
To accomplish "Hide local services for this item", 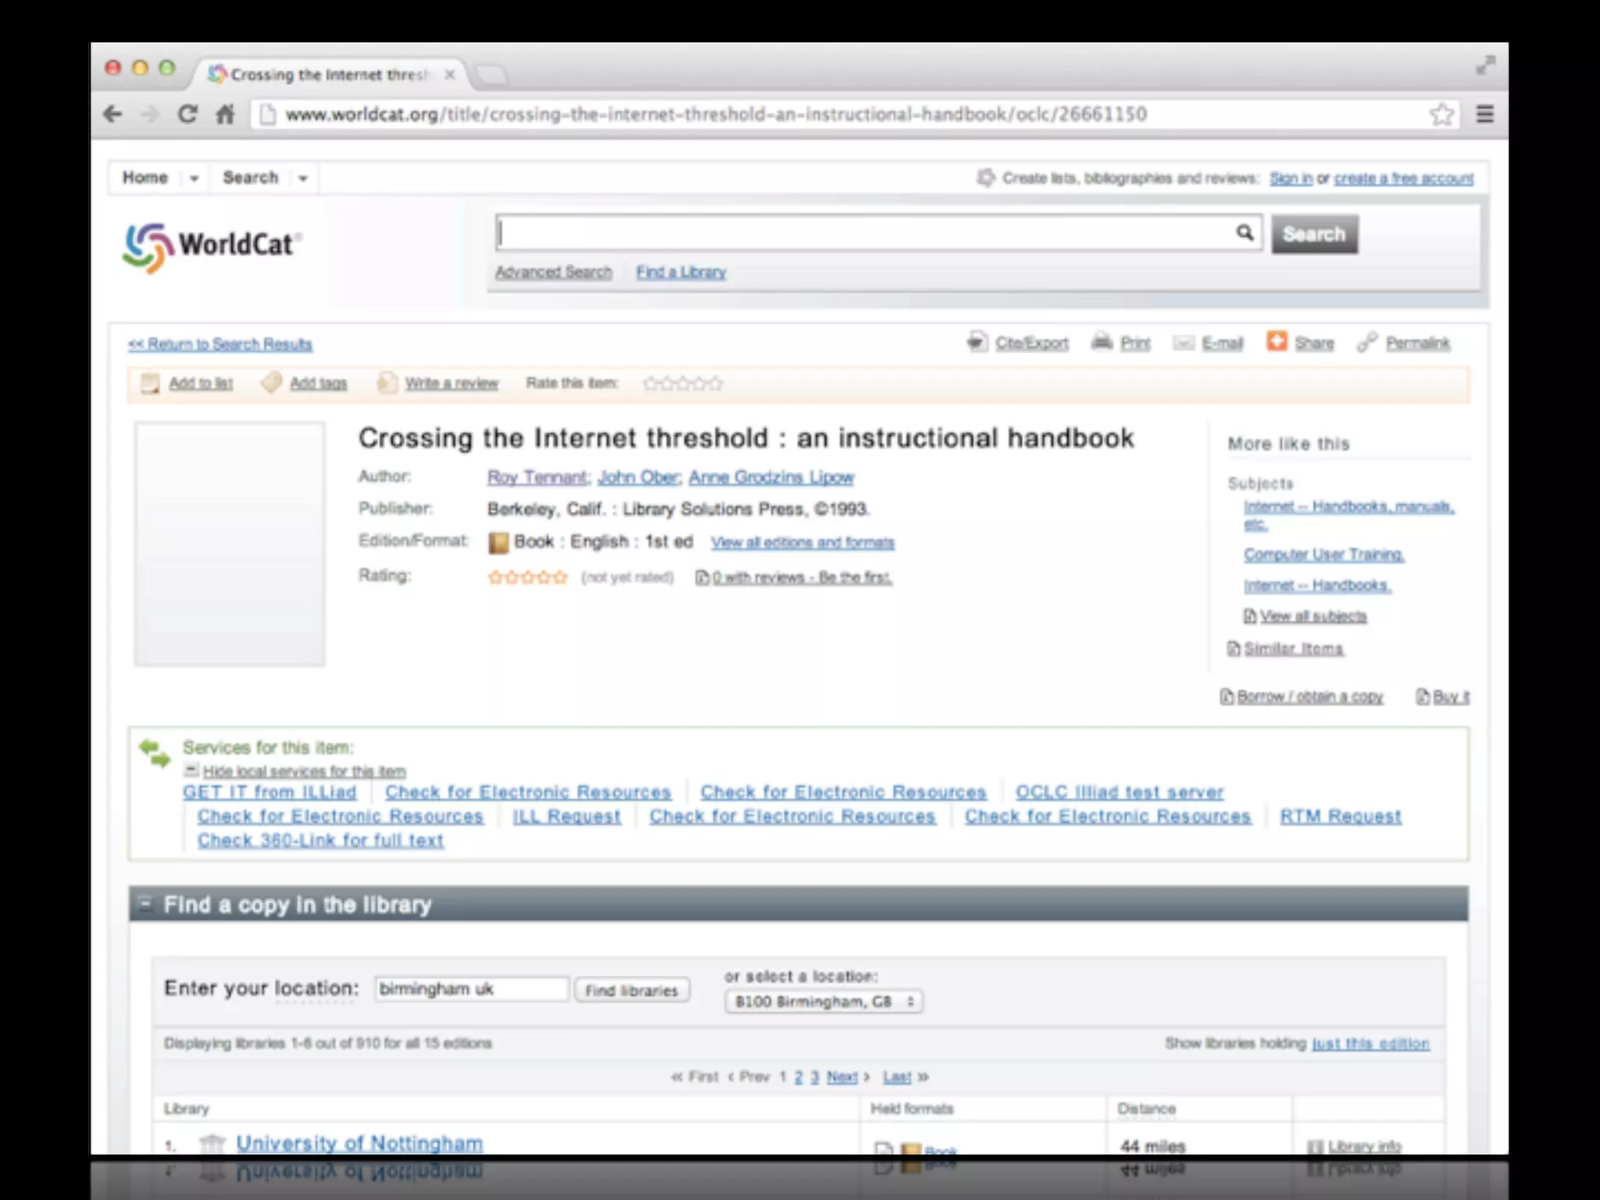I will tap(304, 771).
